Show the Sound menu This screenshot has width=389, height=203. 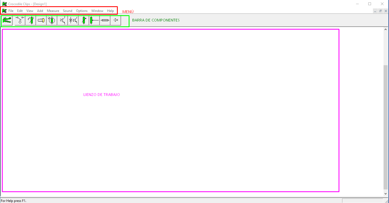(x=68, y=11)
